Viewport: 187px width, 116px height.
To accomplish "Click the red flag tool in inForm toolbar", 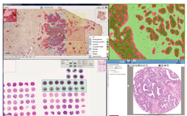I will click(147, 65).
